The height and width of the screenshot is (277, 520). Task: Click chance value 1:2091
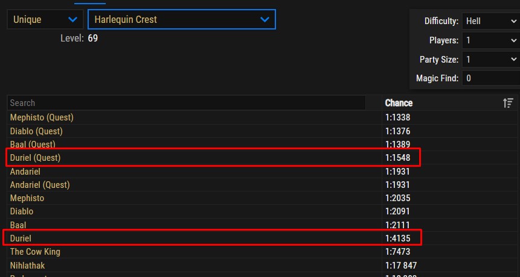tap(397, 211)
